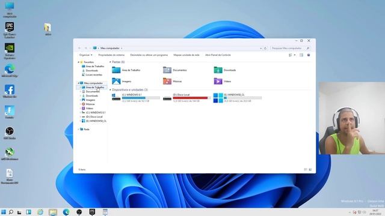Open OBS Studio from the taskbar
This screenshot has width=385, height=216.
click(x=79, y=212)
